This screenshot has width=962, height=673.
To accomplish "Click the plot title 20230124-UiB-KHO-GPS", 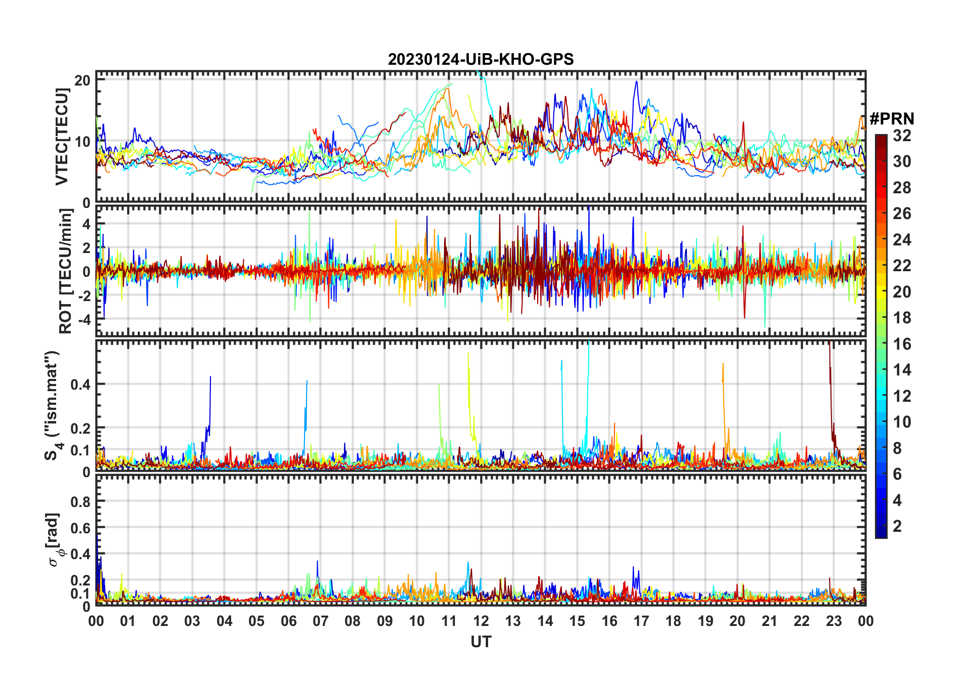I will point(480,59).
